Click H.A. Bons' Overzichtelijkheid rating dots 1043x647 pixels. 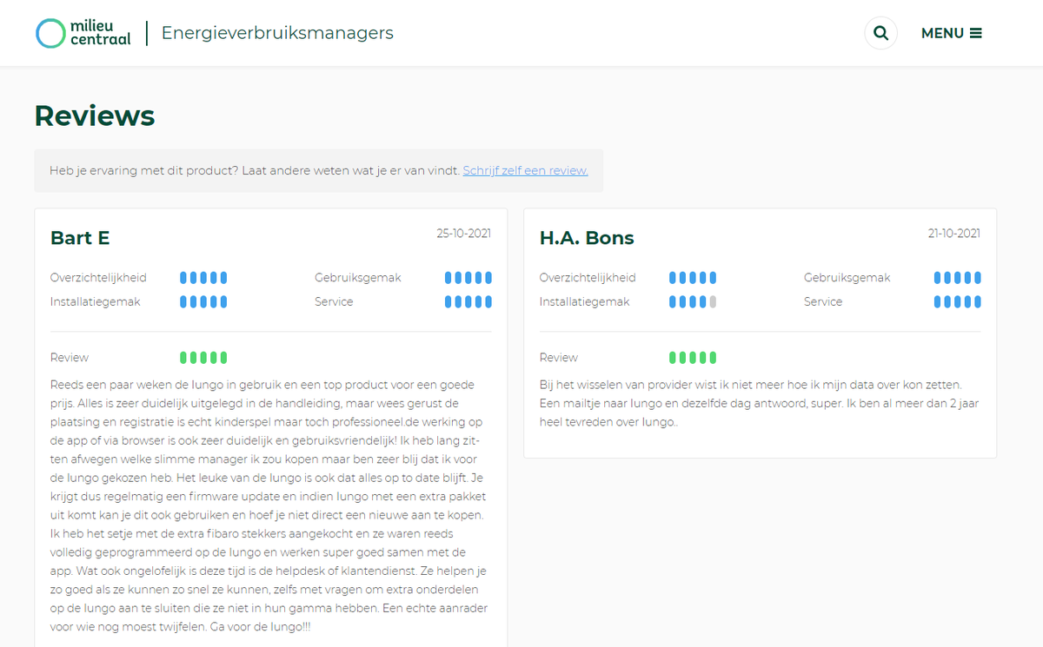[693, 278]
